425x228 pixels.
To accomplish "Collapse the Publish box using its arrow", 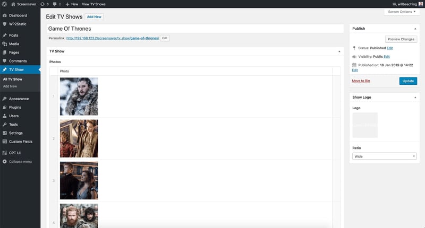I will (415, 29).
